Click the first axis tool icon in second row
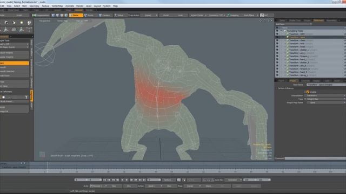Screen dimensions: 346x194 pos(6,30)
